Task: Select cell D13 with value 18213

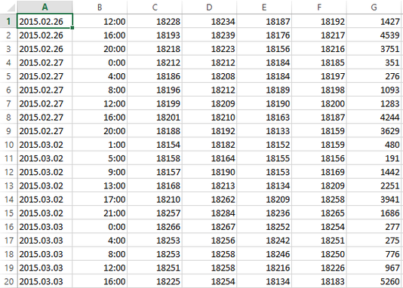Action: coord(210,185)
